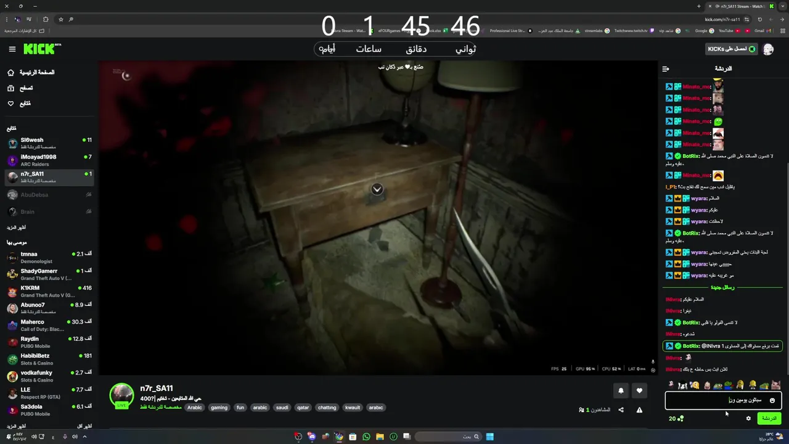789x444 pixels.
Task: Open Sl6wesh channel
Action: [49, 143]
